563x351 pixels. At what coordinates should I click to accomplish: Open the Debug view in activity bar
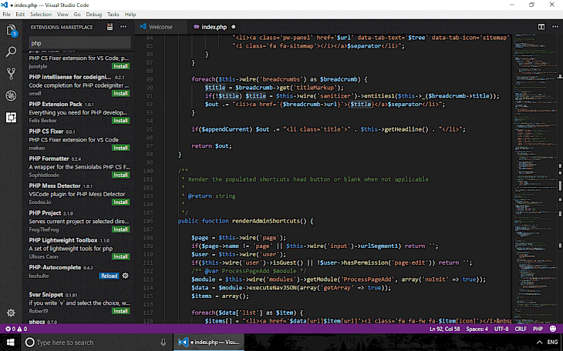coord(11,95)
